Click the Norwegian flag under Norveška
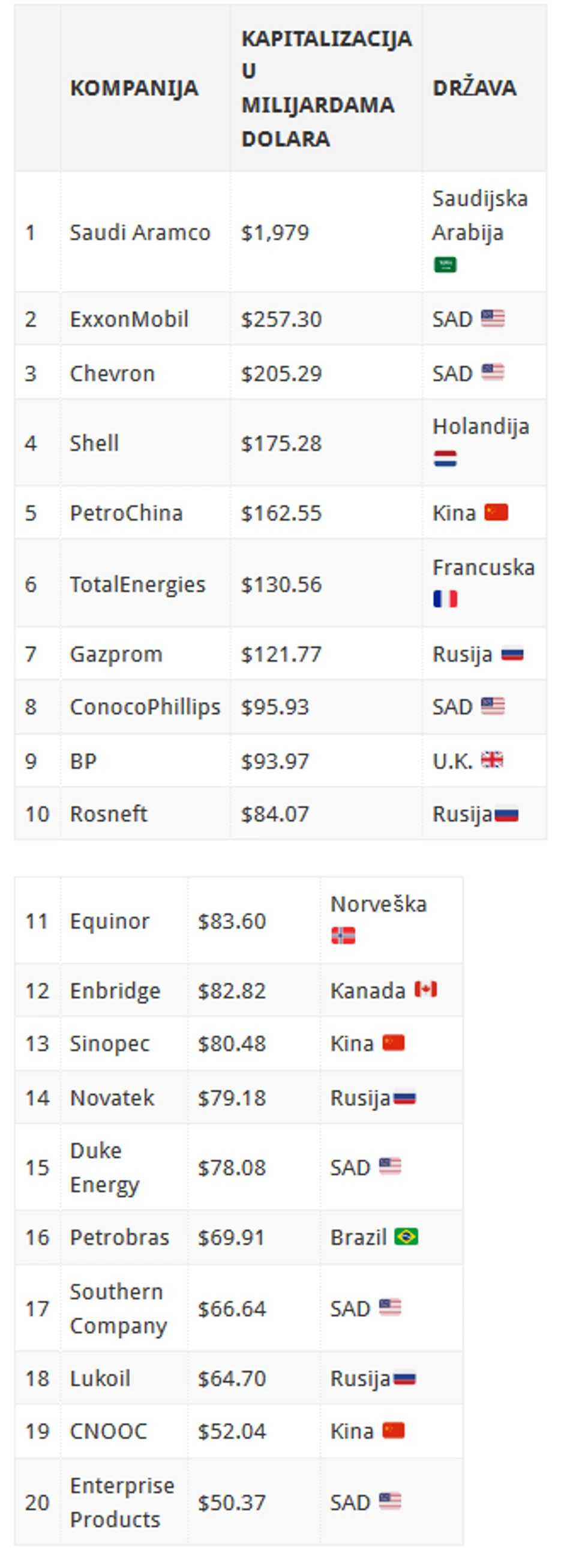564x1566 pixels. (x=343, y=936)
